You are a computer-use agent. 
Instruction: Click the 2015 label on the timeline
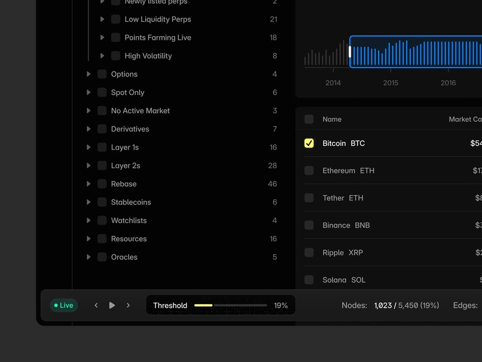pos(391,83)
